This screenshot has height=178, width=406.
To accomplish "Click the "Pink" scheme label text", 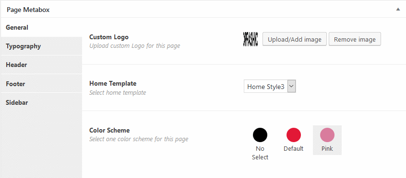I will [x=327, y=148].
